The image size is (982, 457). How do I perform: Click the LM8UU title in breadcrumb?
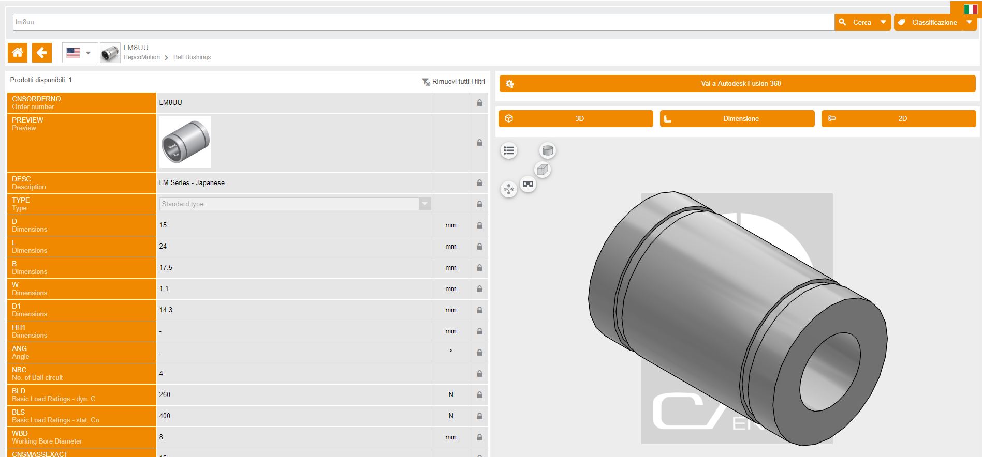(136, 48)
